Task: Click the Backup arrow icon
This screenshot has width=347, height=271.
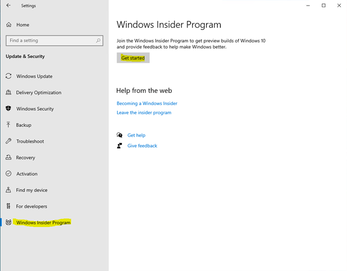Action: (8, 125)
